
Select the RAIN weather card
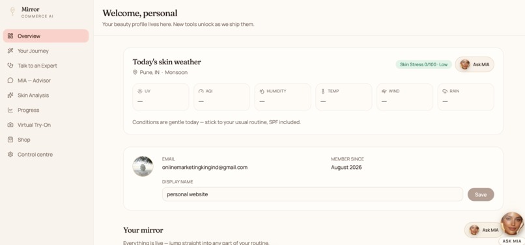click(x=466, y=97)
